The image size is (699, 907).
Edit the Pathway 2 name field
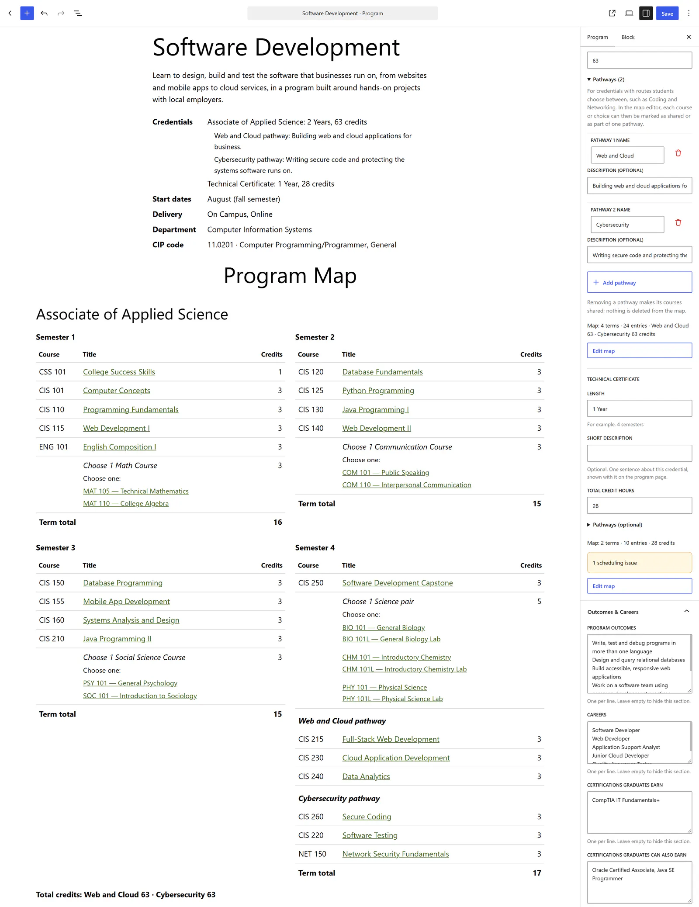(627, 225)
